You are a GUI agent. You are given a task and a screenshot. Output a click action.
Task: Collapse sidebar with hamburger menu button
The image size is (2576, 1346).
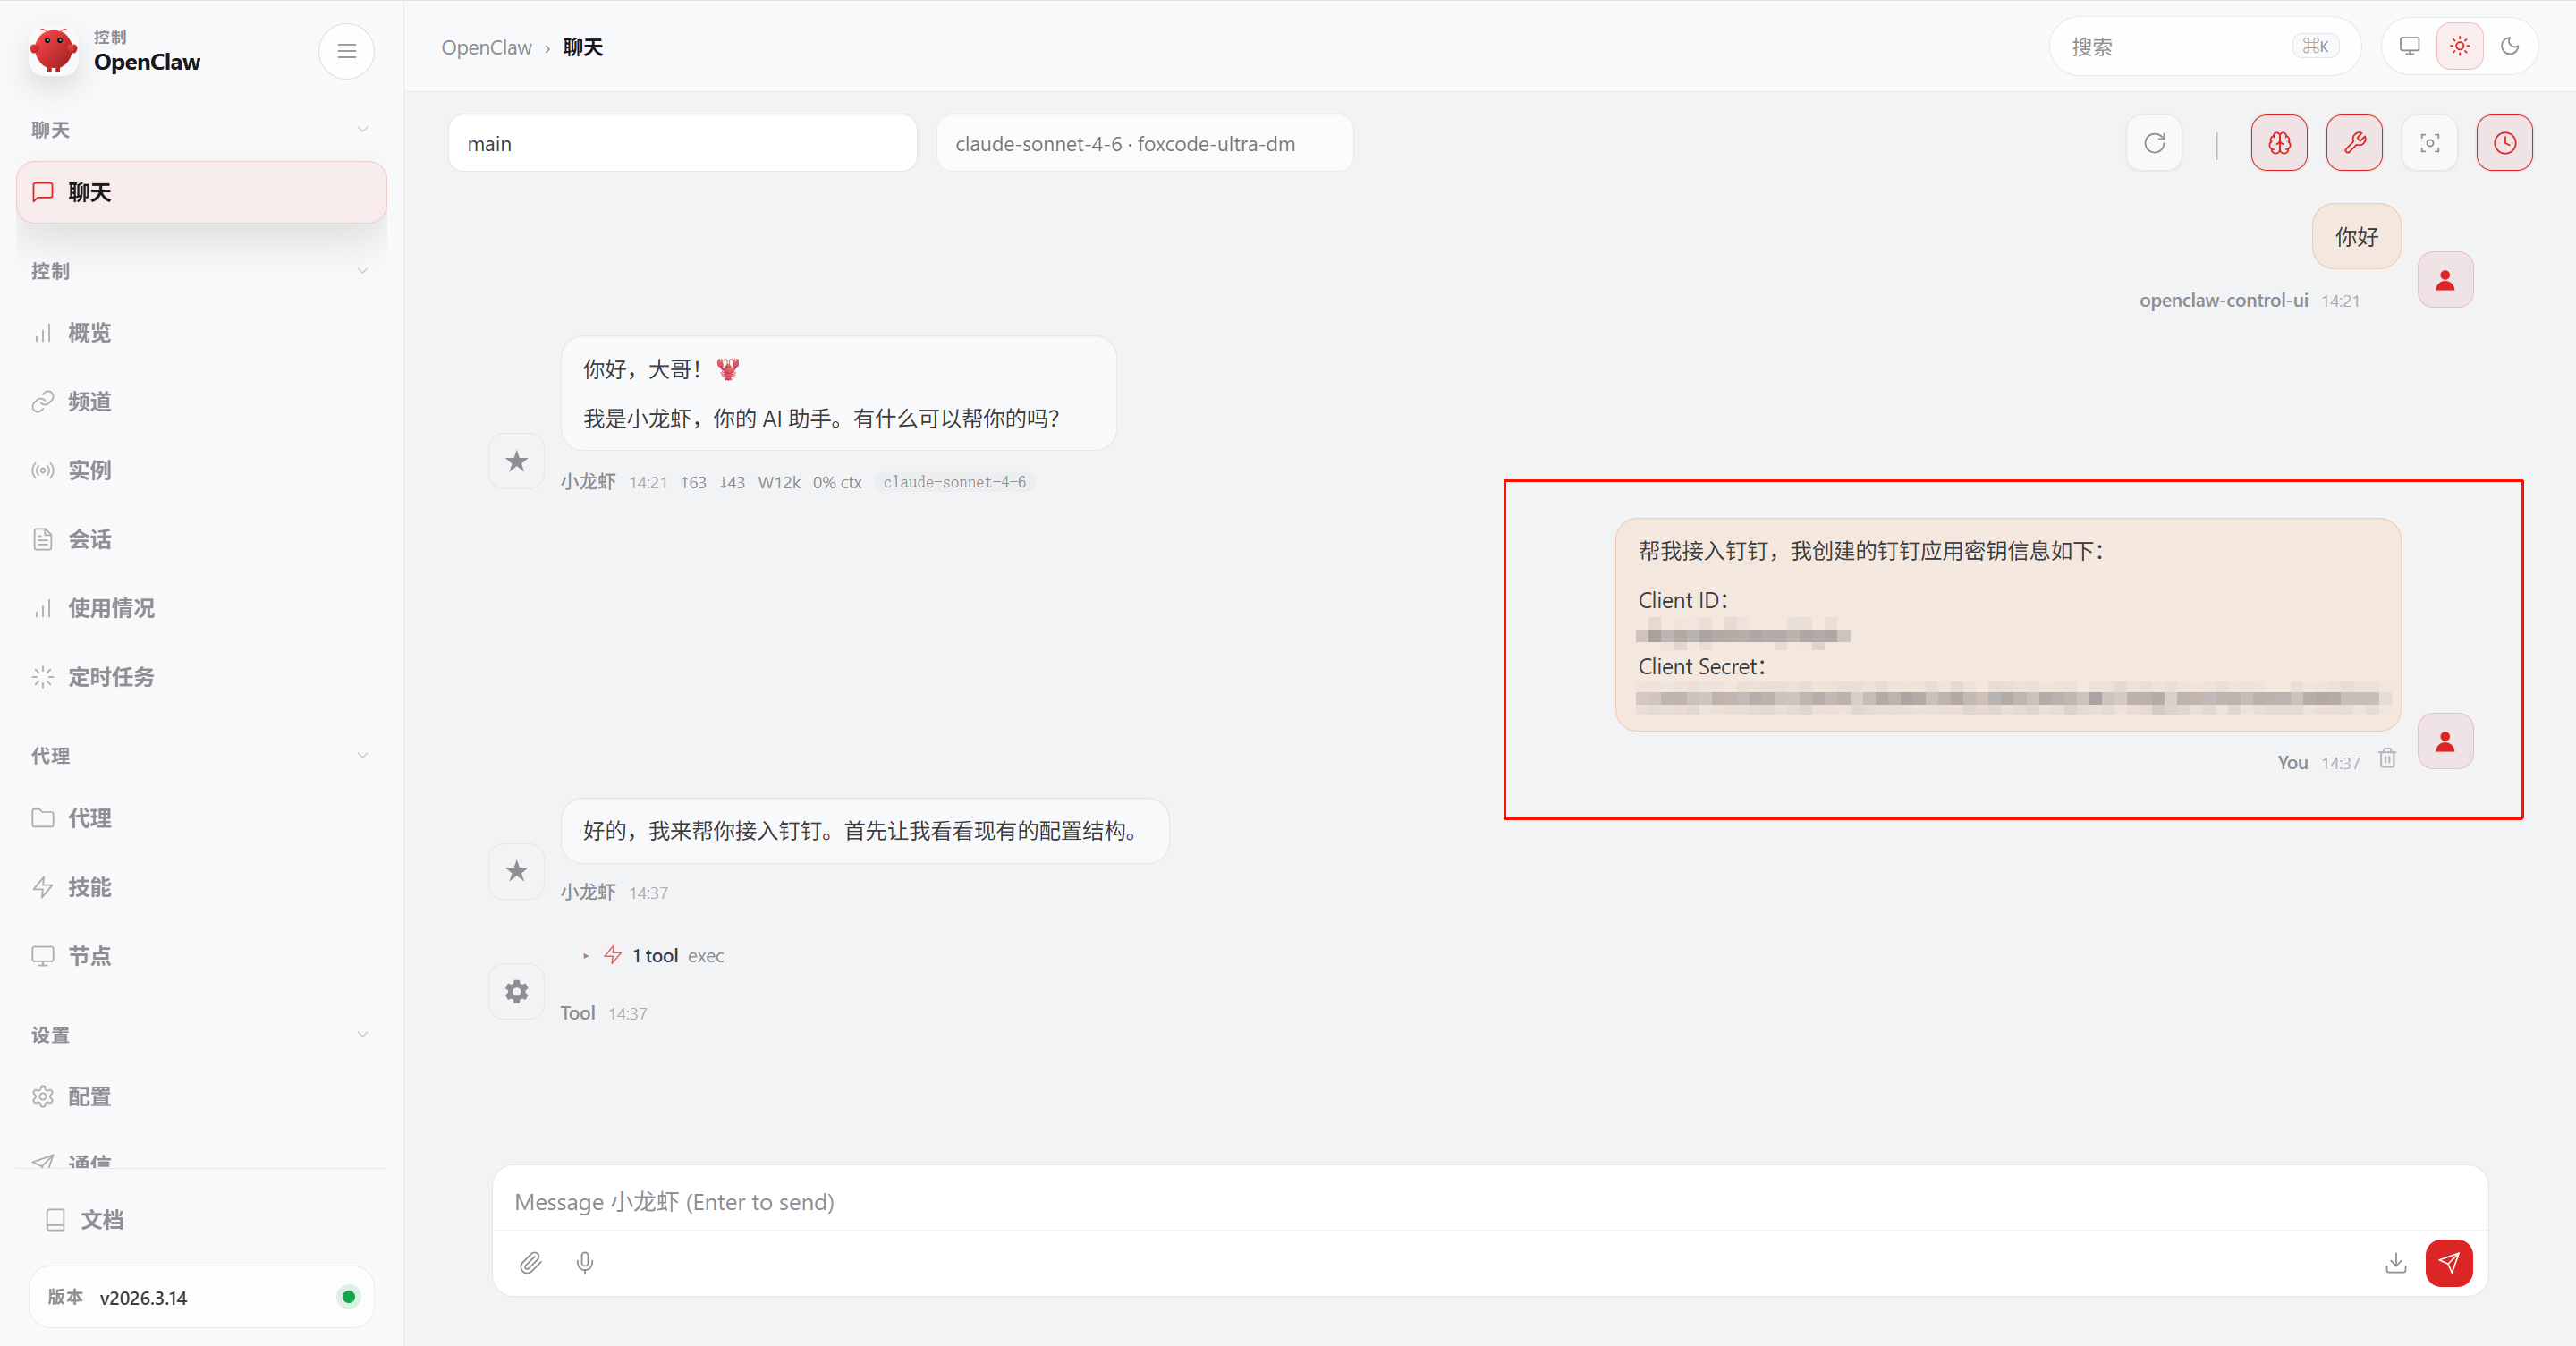pyautogui.click(x=346, y=51)
